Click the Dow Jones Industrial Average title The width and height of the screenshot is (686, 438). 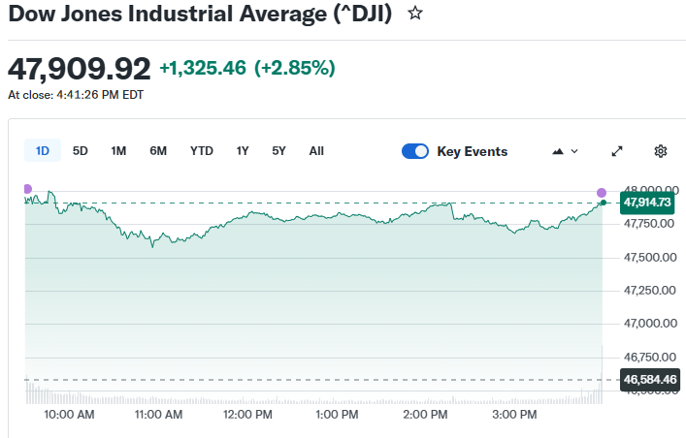[x=200, y=16]
